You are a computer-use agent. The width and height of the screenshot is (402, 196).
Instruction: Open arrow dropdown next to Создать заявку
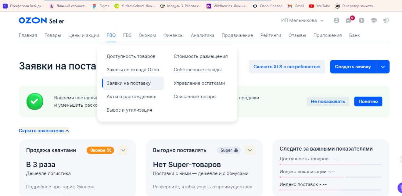[x=383, y=67]
